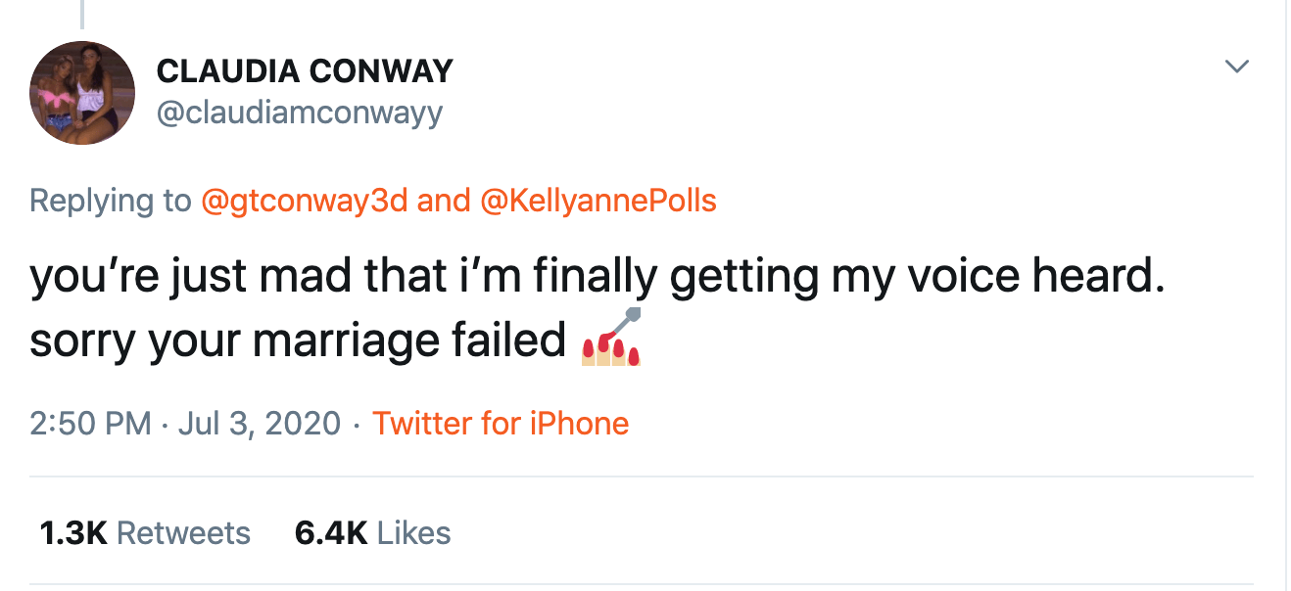This screenshot has width=1291, height=591.
Task: View the 6.4K Likes list
Action: coord(372,533)
